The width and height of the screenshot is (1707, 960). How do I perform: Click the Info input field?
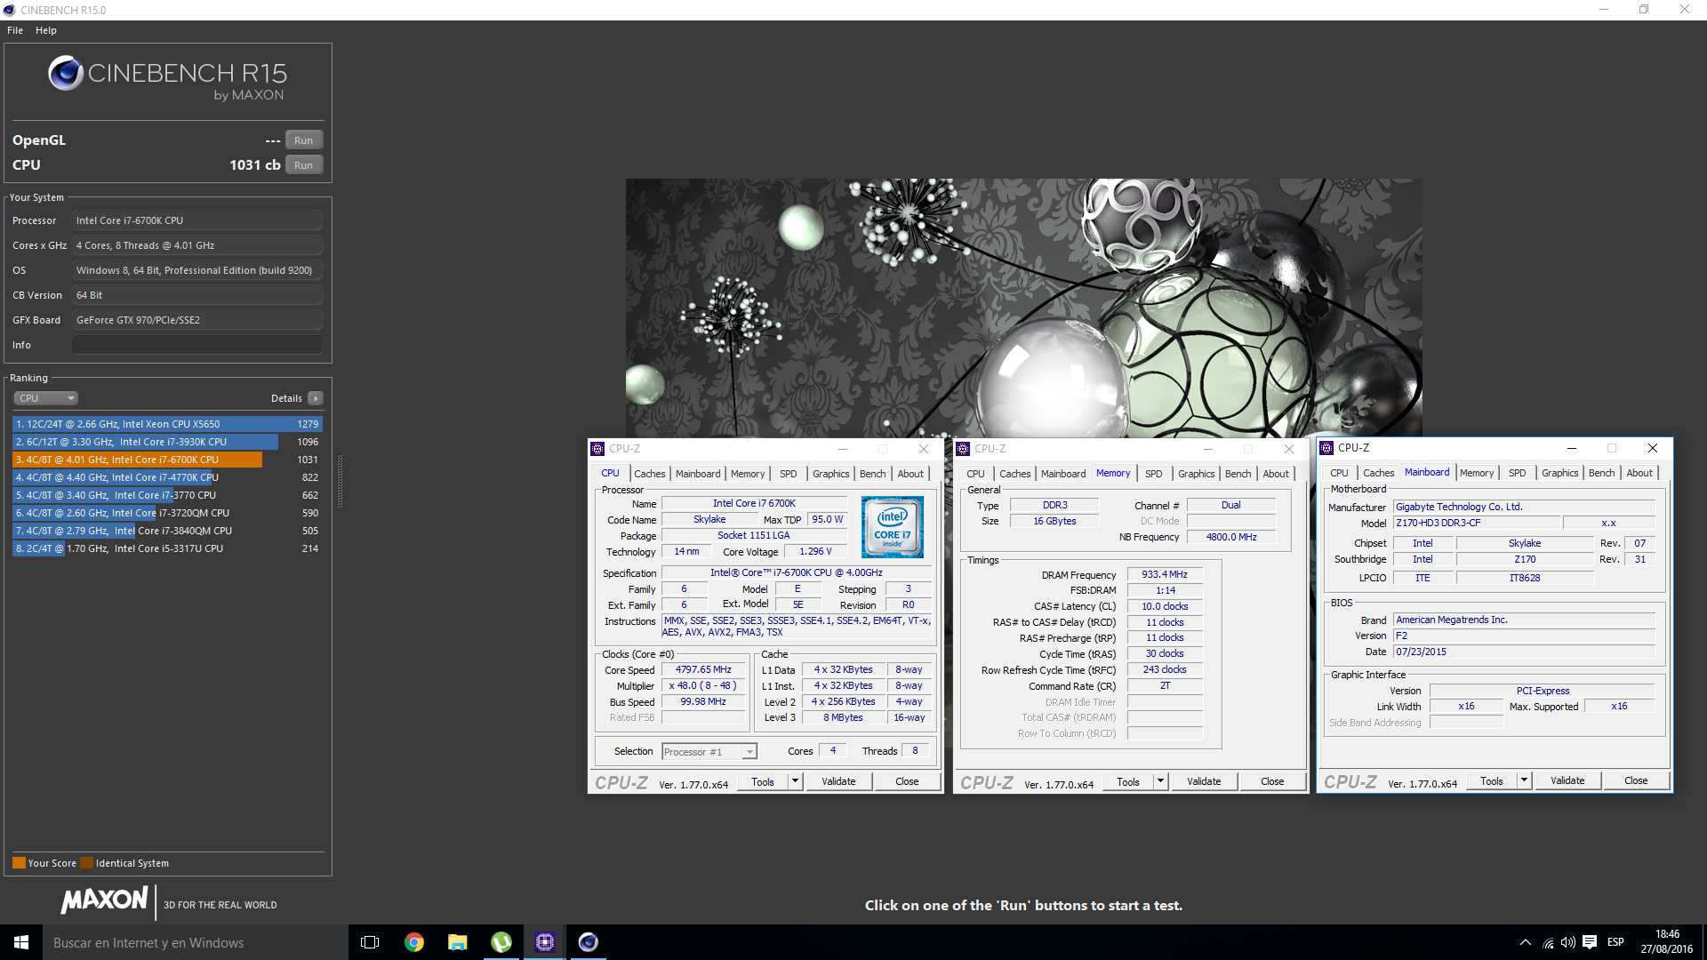(197, 345)
